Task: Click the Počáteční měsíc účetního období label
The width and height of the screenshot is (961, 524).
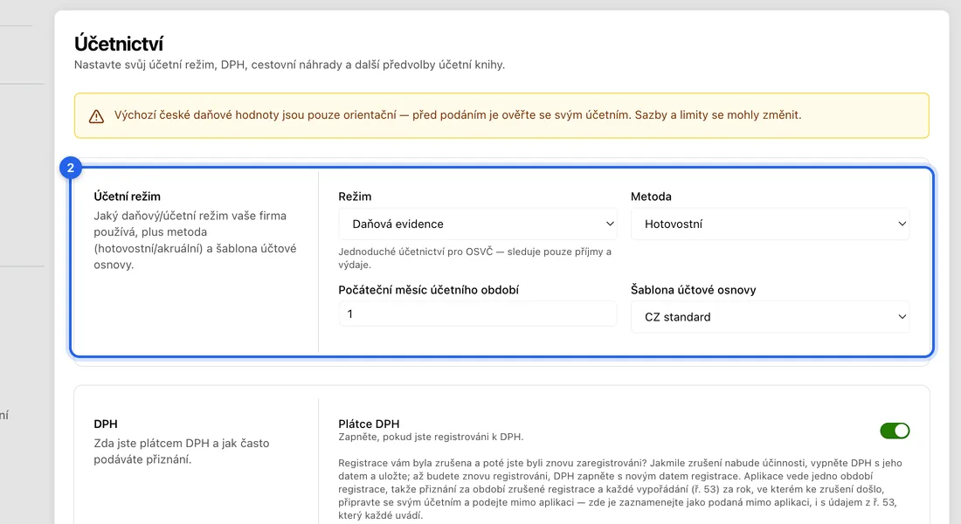Action: coord(428,290)
